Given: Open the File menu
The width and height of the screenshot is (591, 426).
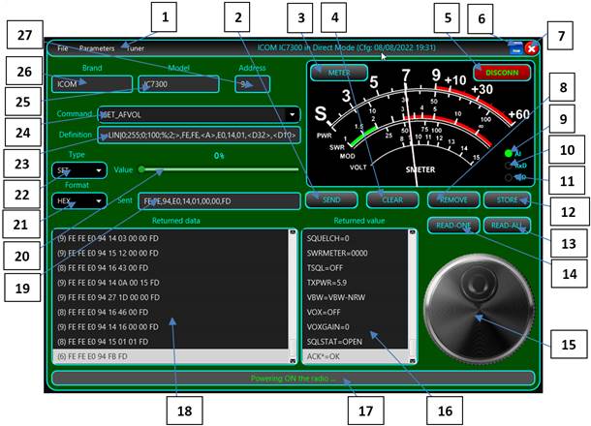Looking at the screenshot, I should (x=62, y=47).
